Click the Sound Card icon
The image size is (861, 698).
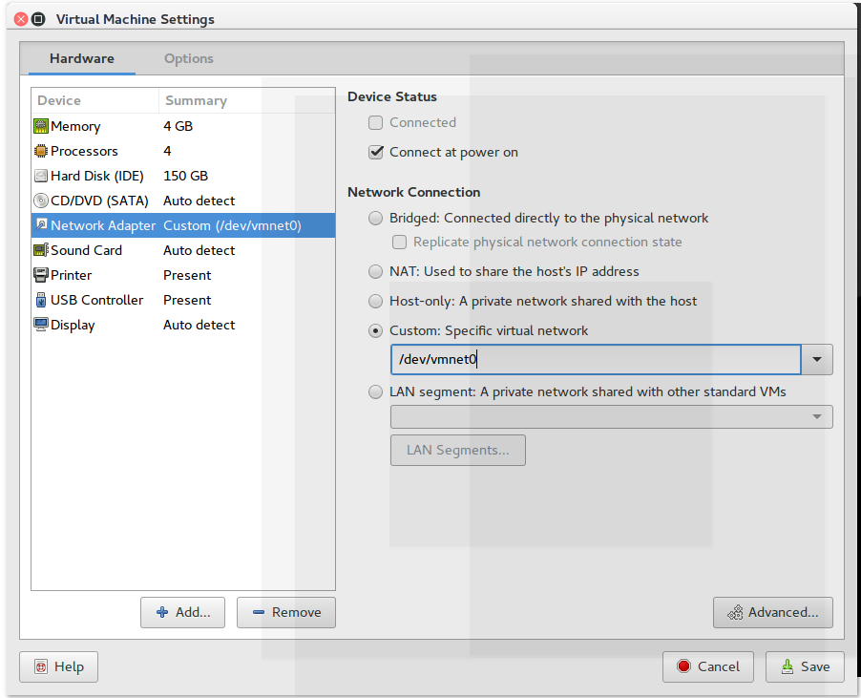click(41, 250)
